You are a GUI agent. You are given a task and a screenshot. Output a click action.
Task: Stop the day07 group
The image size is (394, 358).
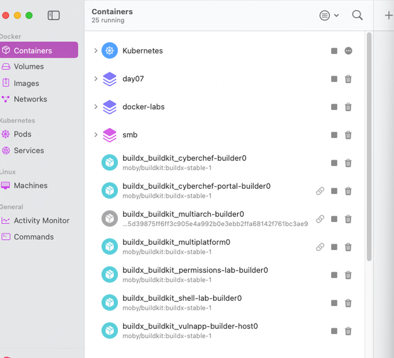334,79
